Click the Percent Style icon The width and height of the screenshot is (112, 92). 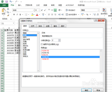click(87, 15)
